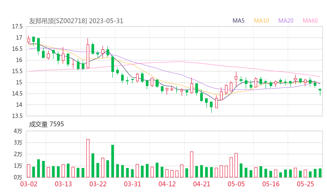Click the 05-05 date label
The image size is (327, 194).
pyautogui.click(x=236, y=184)
